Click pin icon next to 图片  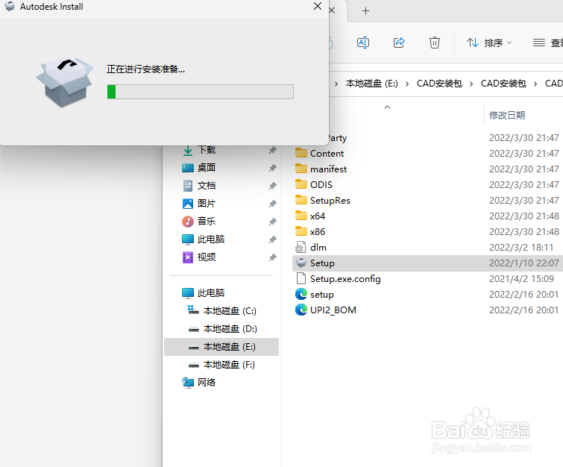273,204
